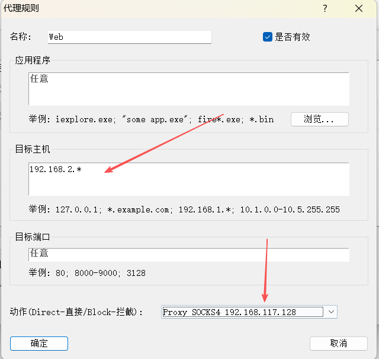
Task: Click the 名称 input field containing Web
Action: [x=130, y=37]
